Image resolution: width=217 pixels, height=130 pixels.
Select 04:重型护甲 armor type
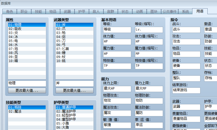coord(75,120)
